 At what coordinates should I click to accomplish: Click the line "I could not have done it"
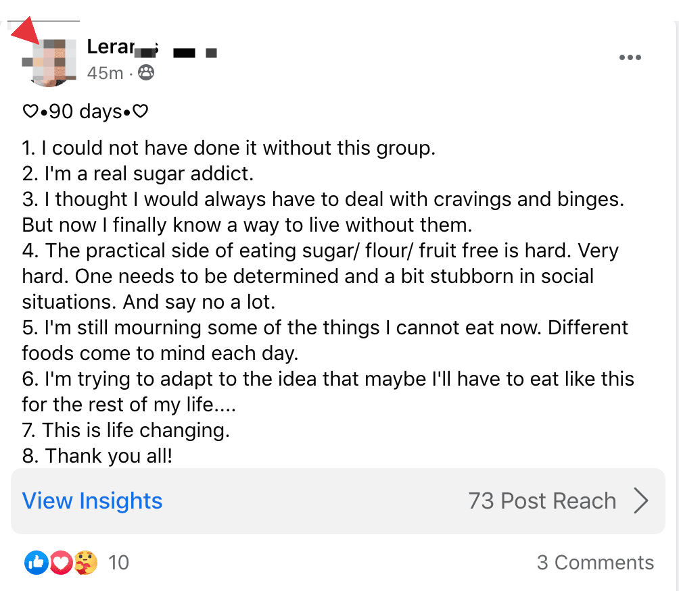pyautogui.click(x=229, y=148)
